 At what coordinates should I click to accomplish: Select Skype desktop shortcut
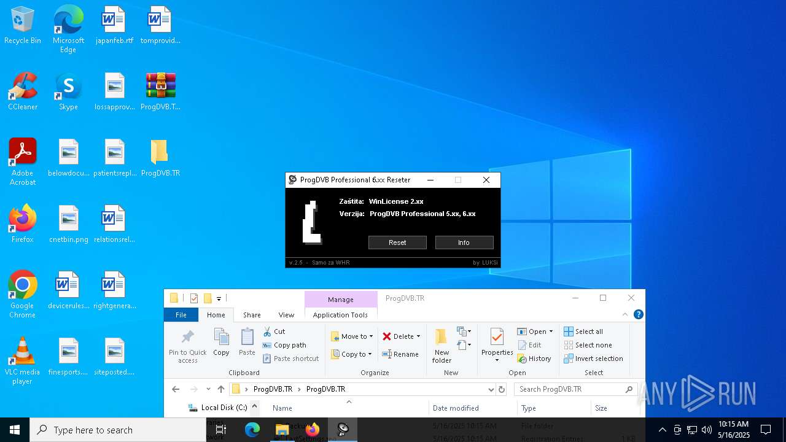(68, 91)
